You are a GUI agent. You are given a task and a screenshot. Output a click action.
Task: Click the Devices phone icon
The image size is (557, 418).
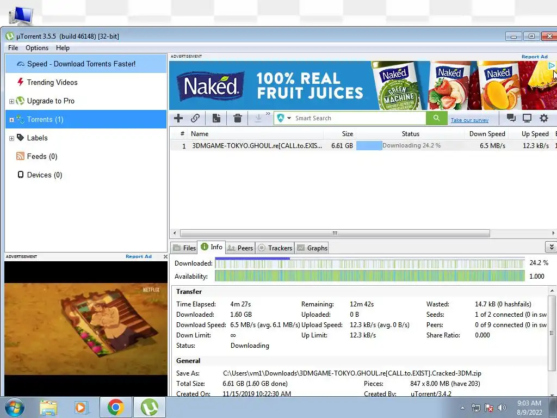21,175
